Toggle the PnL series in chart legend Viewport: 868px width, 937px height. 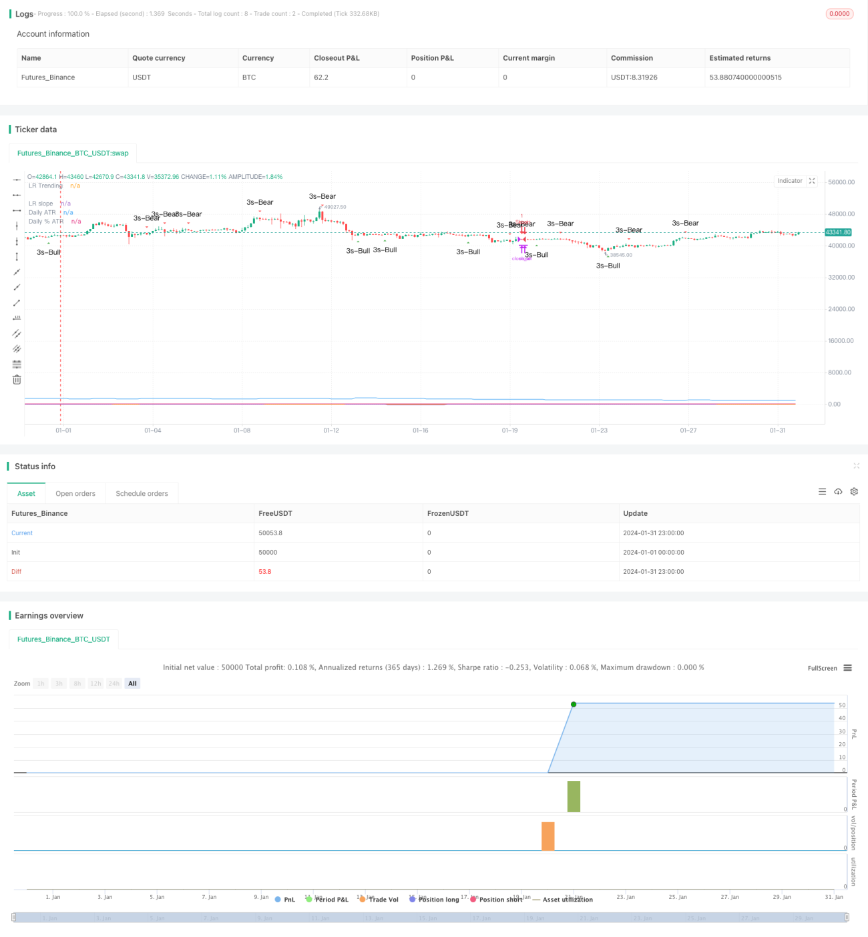pyautogui.click(x=285, y=900)
